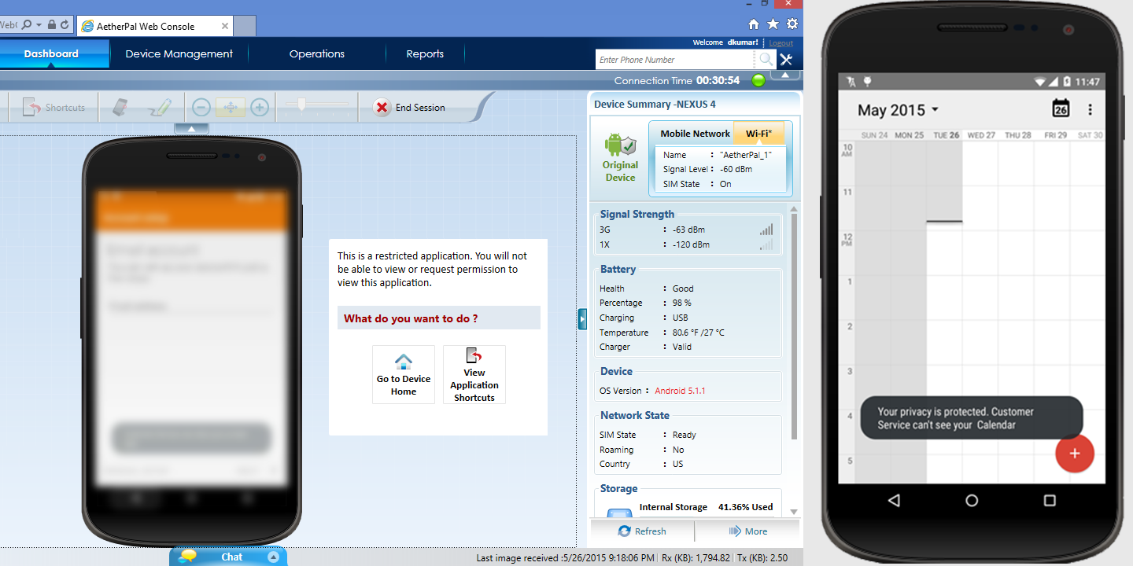Expand the Chat panel
1133x566 pixels.
(x=273, y=557)
